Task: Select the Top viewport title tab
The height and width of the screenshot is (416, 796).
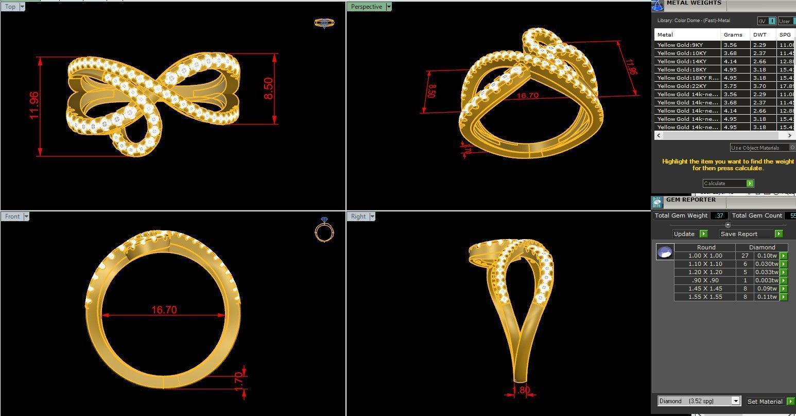Action: (10, 7)
